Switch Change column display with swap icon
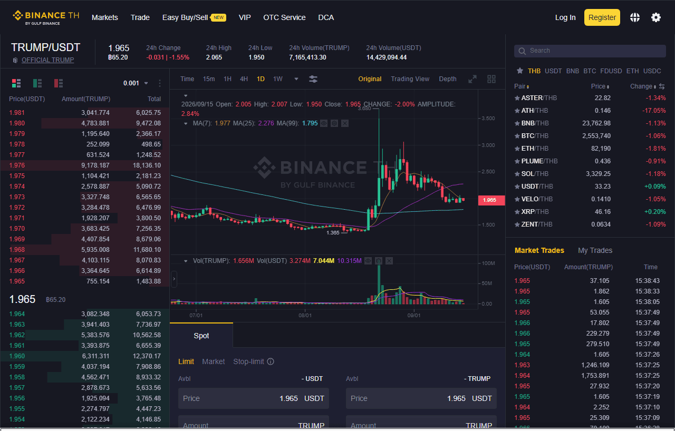The image size is (675, 431). pyautogui.click(x=662, y=86)
